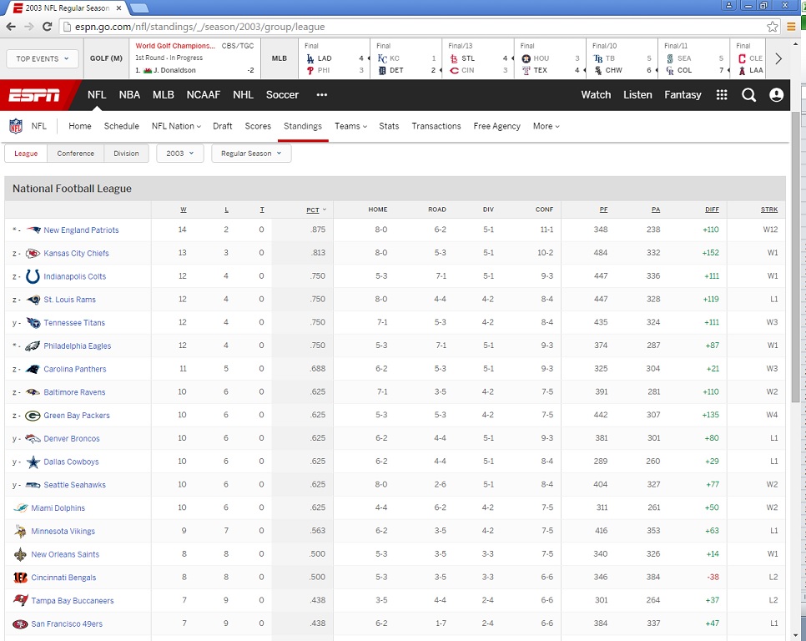Open the TOP EVENTS dropdown
806x641 pixels.
tap(43, 58)
